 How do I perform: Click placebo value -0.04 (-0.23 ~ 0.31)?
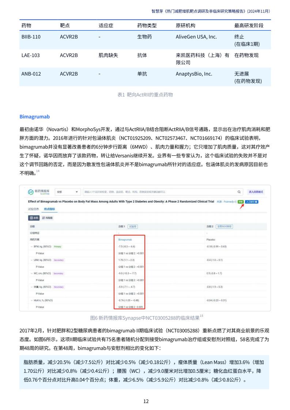click(216, 300)
